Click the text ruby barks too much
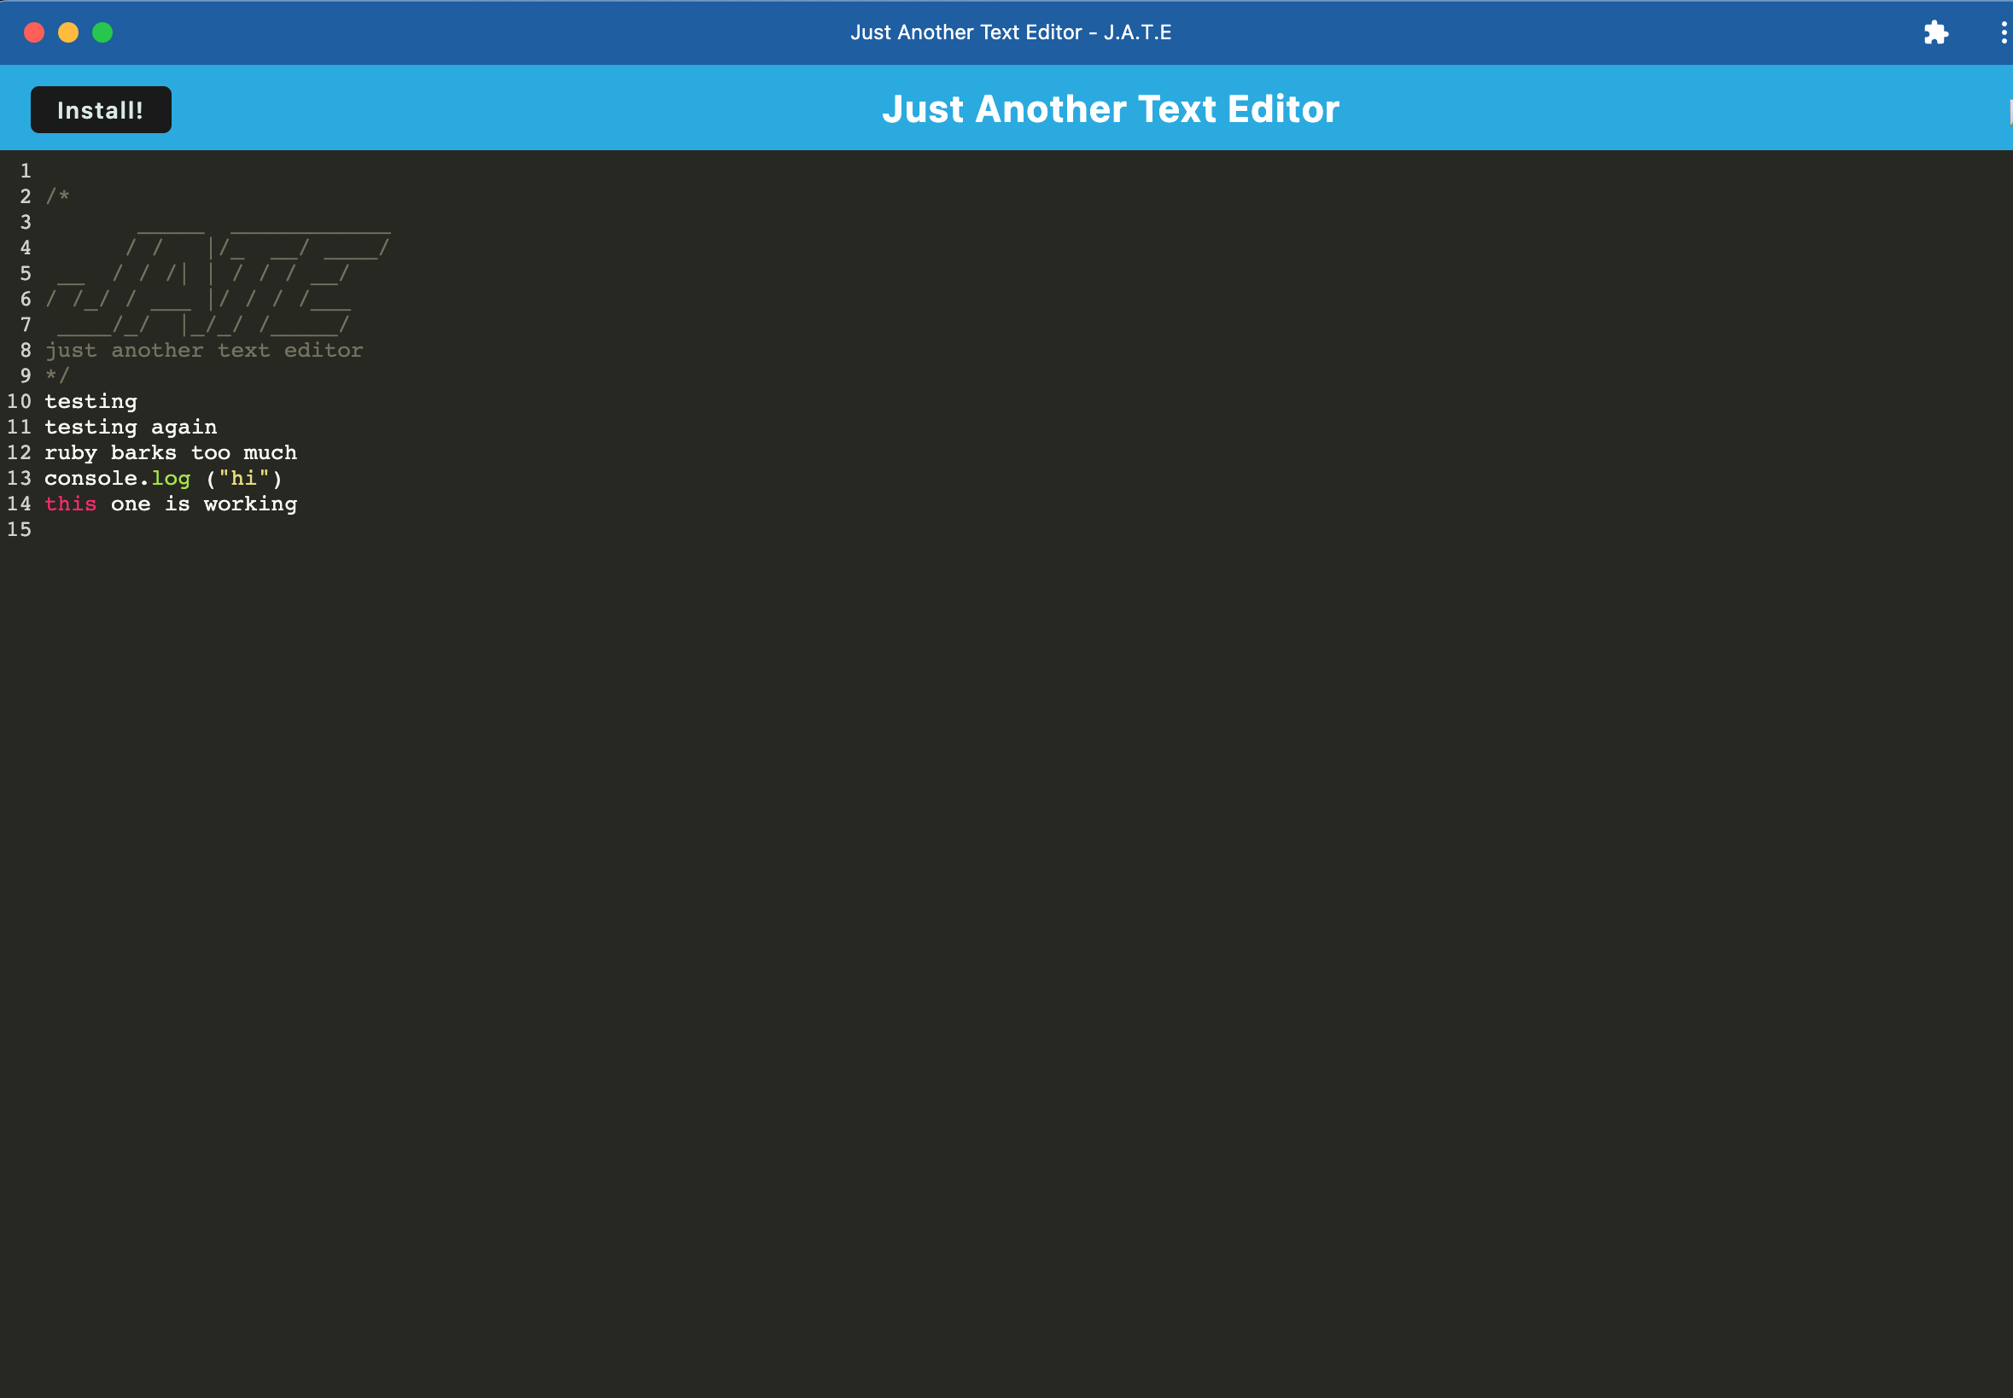This screenshot has height=1398, width=2013. coord(171,452)
